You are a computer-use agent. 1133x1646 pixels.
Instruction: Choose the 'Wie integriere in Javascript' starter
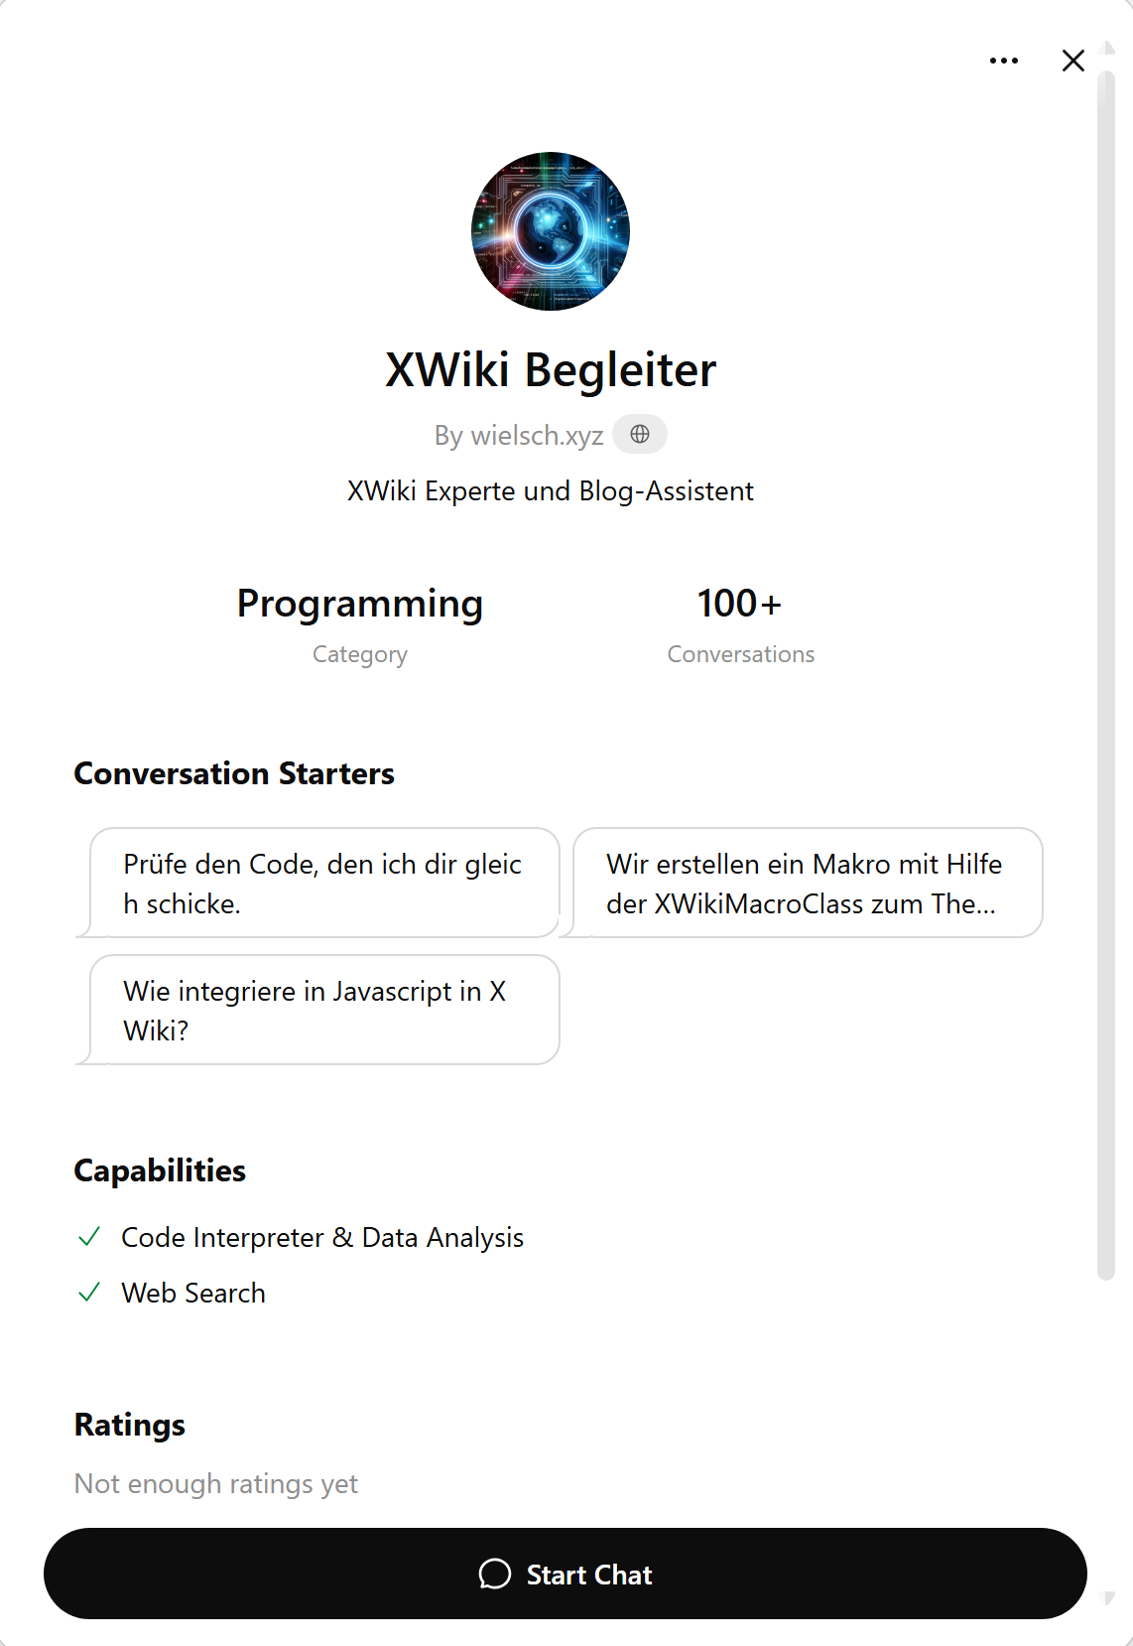(324, 1010)
